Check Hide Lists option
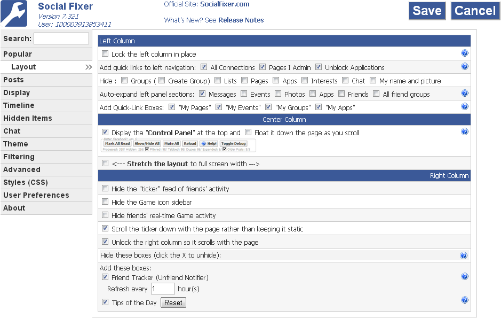The height and width of the screenshot is (318, 501). (x=218, y=80)
